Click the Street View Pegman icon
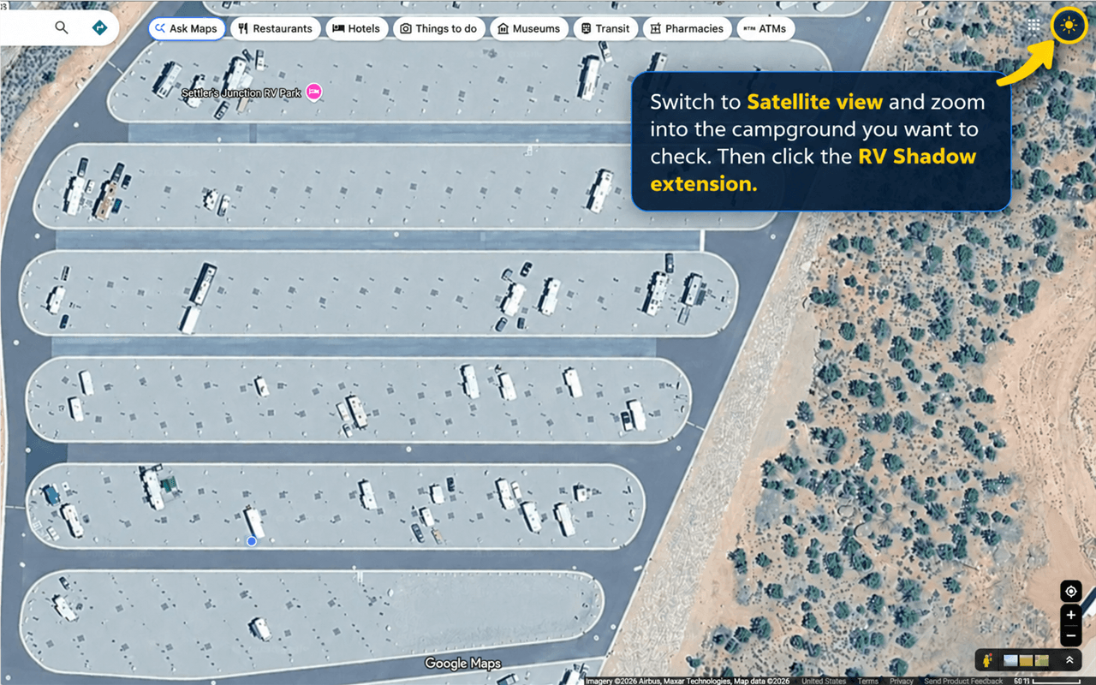Screen dimensions: 1096x685 [x=988, y=660]
